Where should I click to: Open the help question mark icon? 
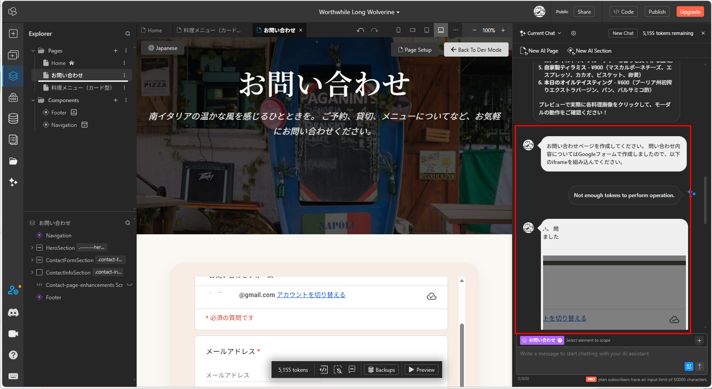[x=13, y=355]
